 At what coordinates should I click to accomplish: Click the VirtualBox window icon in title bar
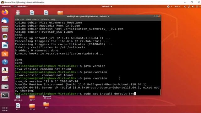click(3, 2)
